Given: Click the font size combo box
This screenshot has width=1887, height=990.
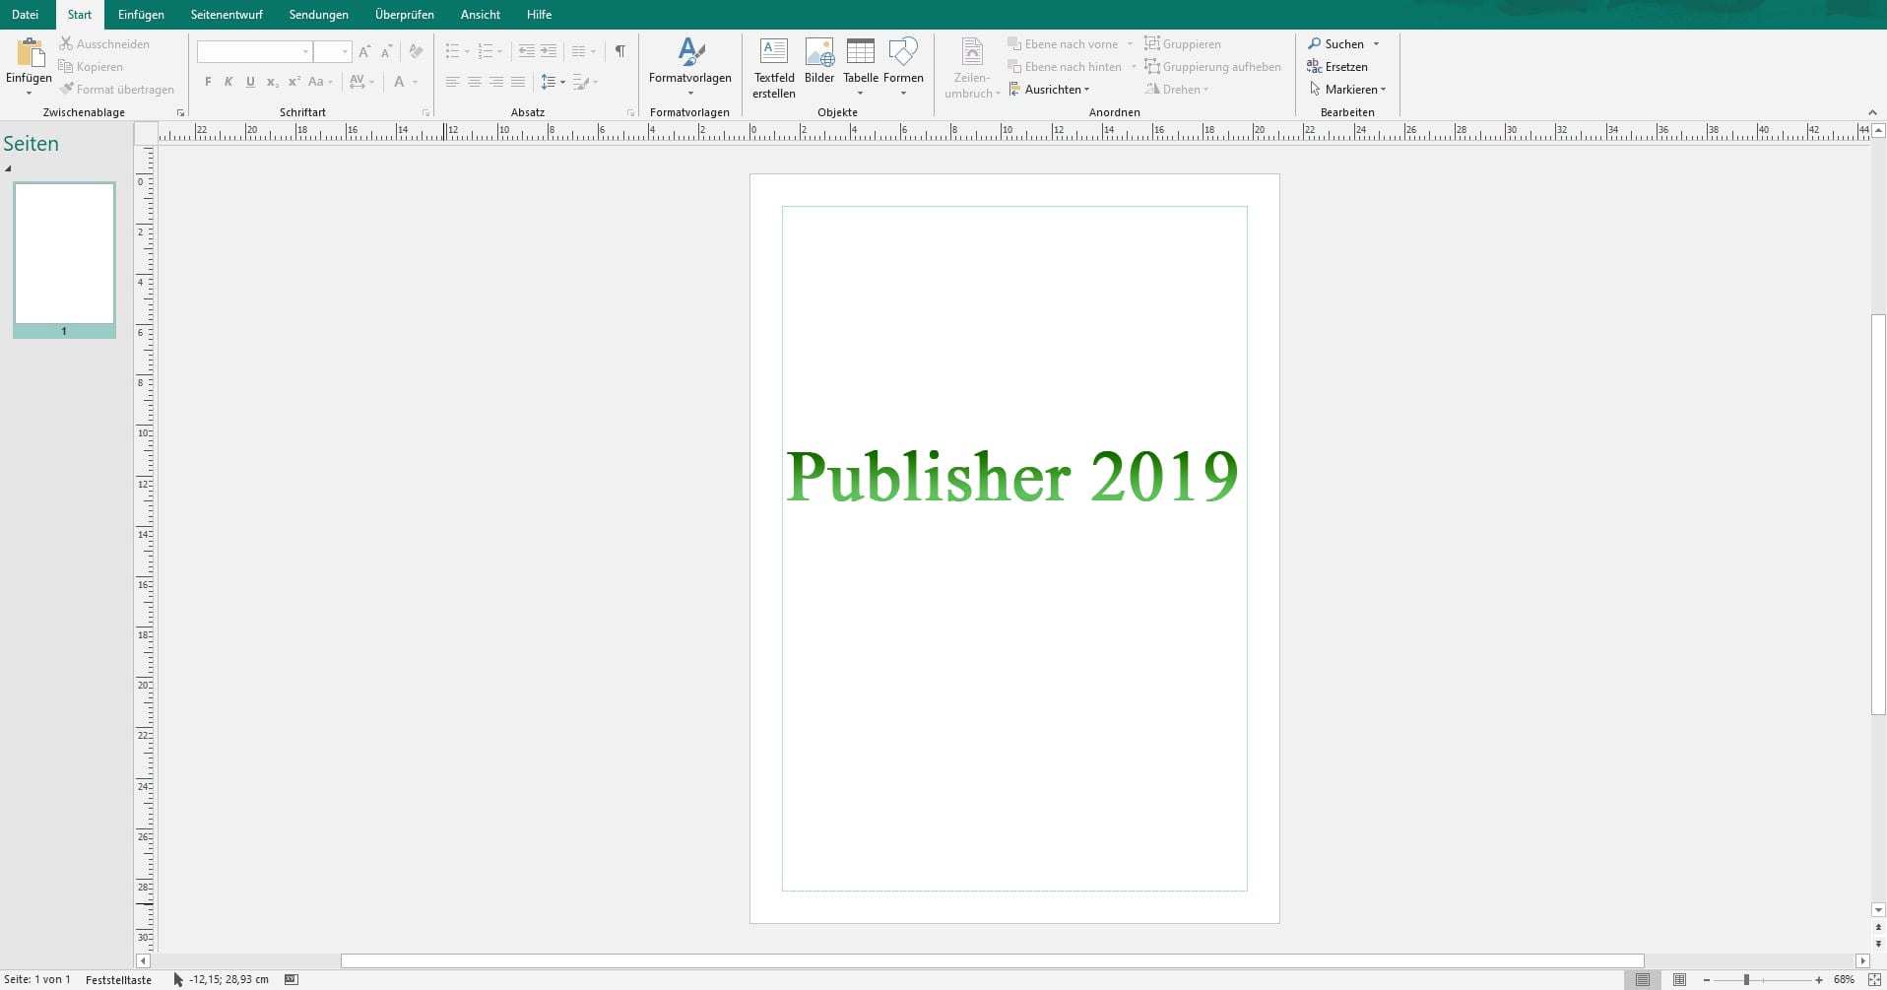Looking at the screenshot, I should tap(332, 51).
